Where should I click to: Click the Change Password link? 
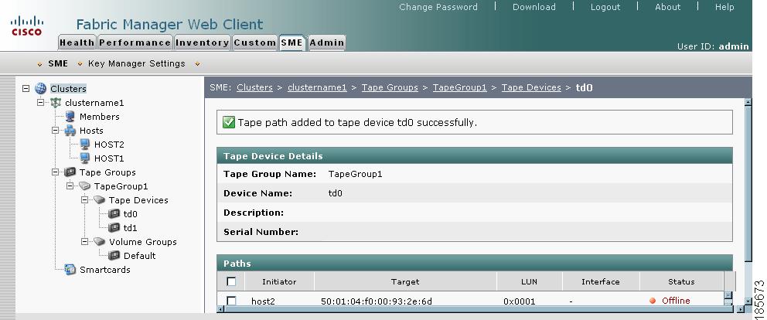point(438,7)
